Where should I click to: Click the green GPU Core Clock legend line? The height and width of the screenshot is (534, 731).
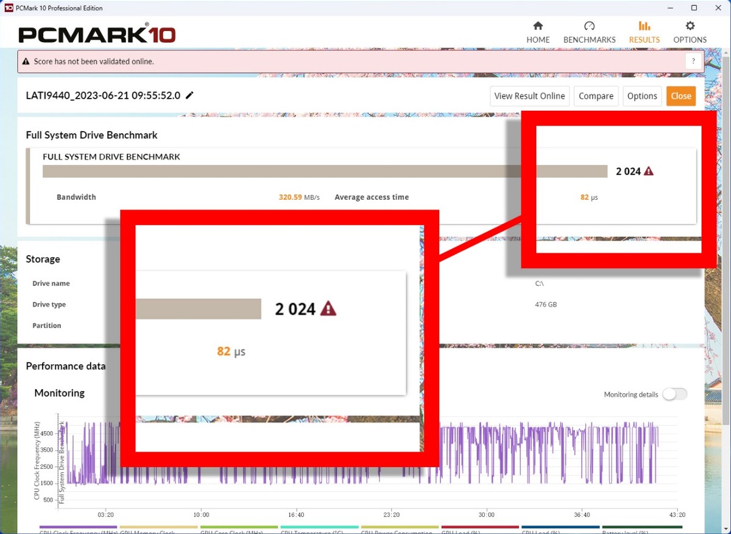tap(238, 527)
